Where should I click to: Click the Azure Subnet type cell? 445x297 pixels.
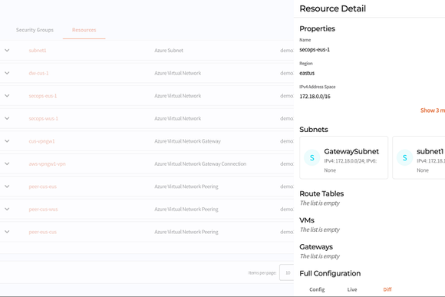(169, 50)
